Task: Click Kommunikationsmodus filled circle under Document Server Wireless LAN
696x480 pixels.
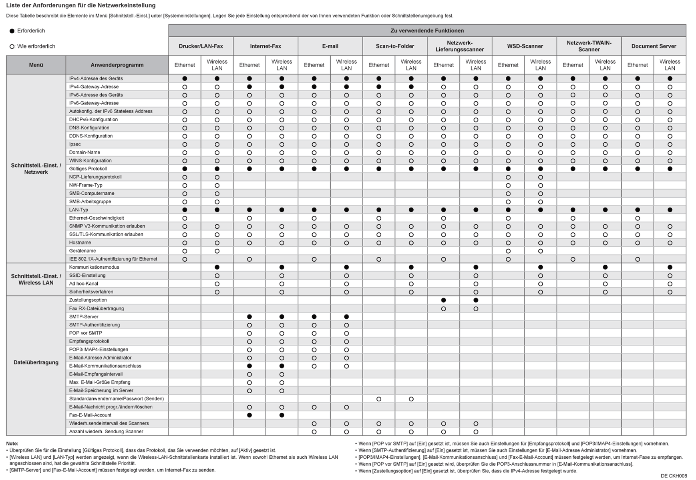Action: tap(670, 267)
